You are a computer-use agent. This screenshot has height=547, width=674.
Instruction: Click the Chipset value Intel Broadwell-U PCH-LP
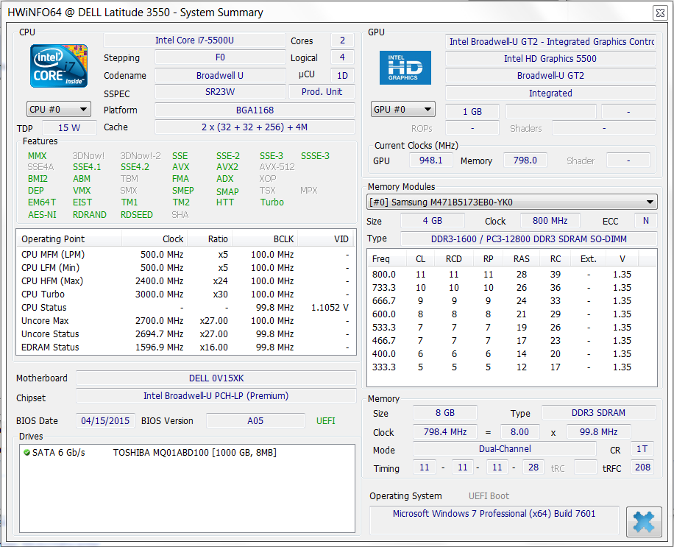(216, 395)
